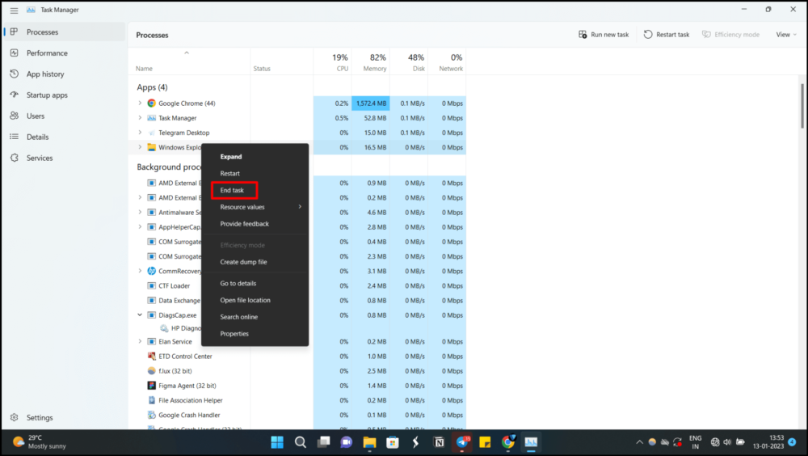Switch to the Details page
Image resolution: width=808 pixels, height=456 pixels.
click(x=38, y=137)
